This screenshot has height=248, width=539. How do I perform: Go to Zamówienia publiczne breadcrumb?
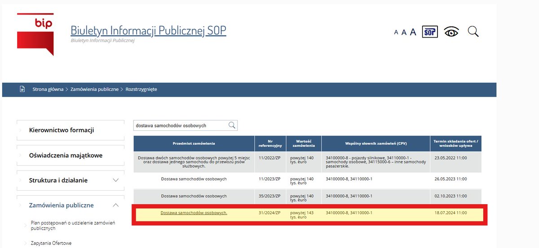94,90
